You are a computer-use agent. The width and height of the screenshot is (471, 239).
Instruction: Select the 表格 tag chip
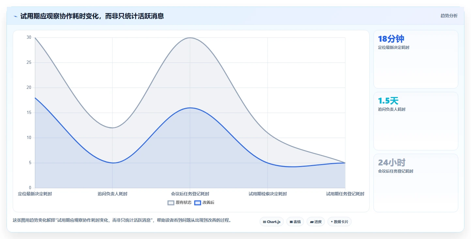[x=295, y=222]
